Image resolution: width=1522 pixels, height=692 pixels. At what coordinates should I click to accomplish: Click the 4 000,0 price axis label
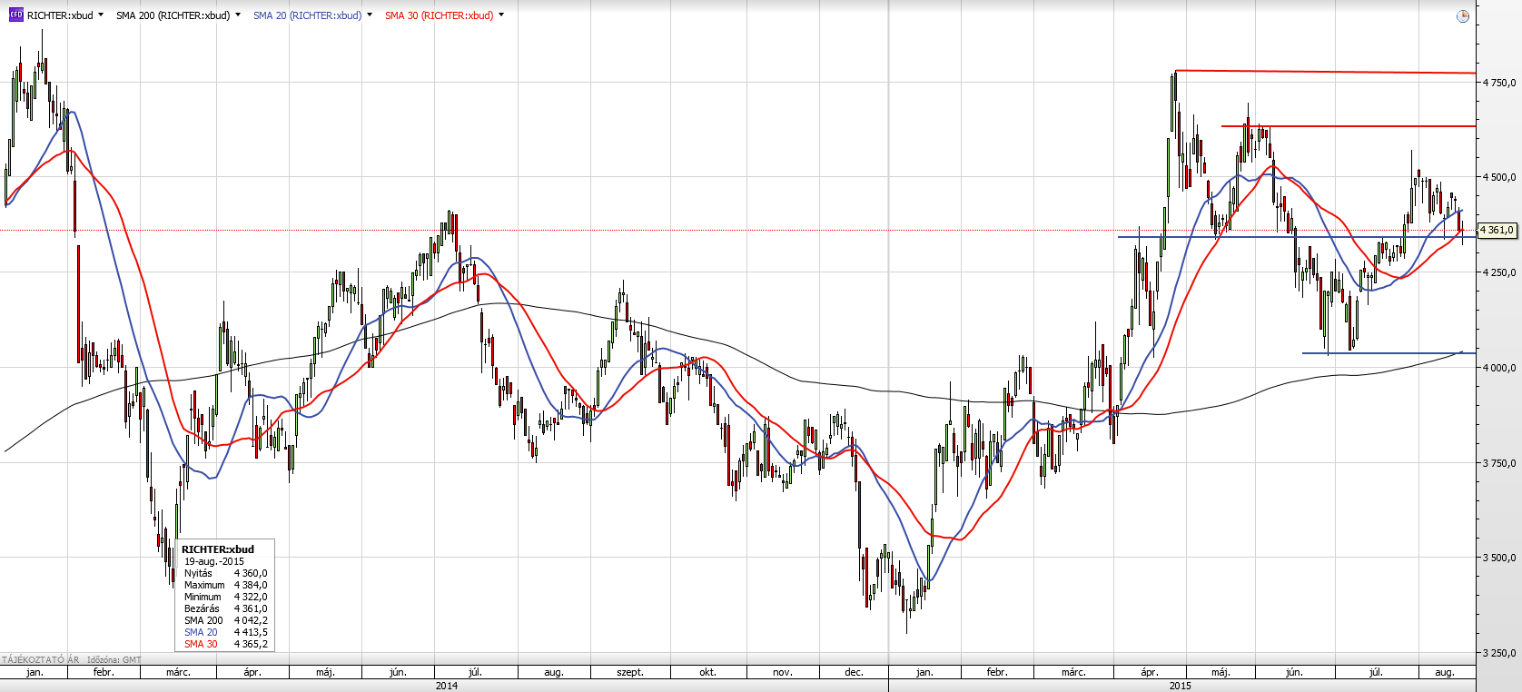tap(1499, 368)
